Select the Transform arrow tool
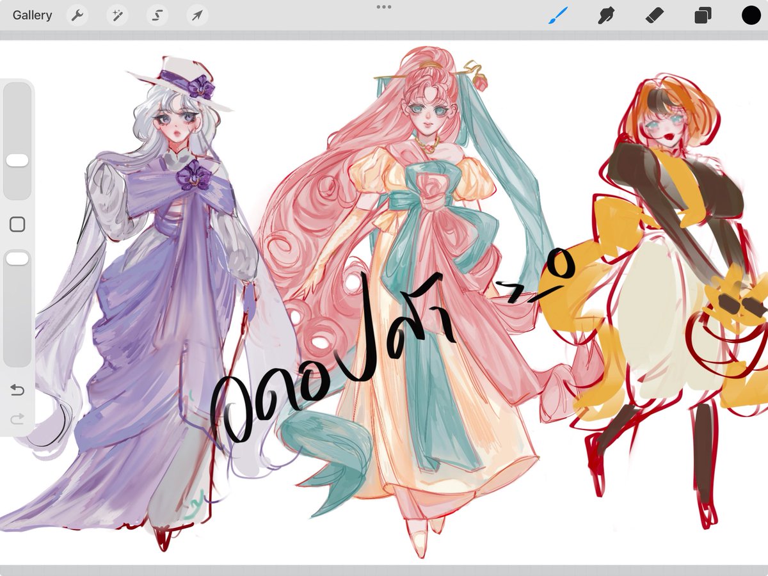Screen dimensions: 768x576 click(x=197, y=15)
